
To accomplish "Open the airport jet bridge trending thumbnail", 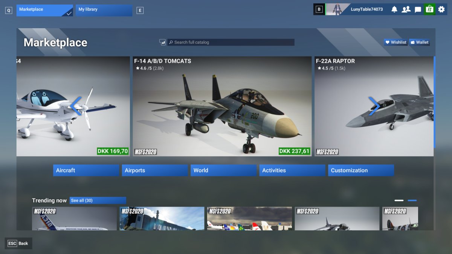I will tap(162, 219).
